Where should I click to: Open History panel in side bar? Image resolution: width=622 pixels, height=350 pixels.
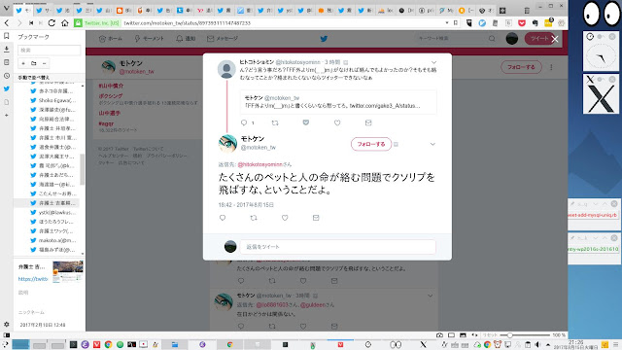coord(7,76)
